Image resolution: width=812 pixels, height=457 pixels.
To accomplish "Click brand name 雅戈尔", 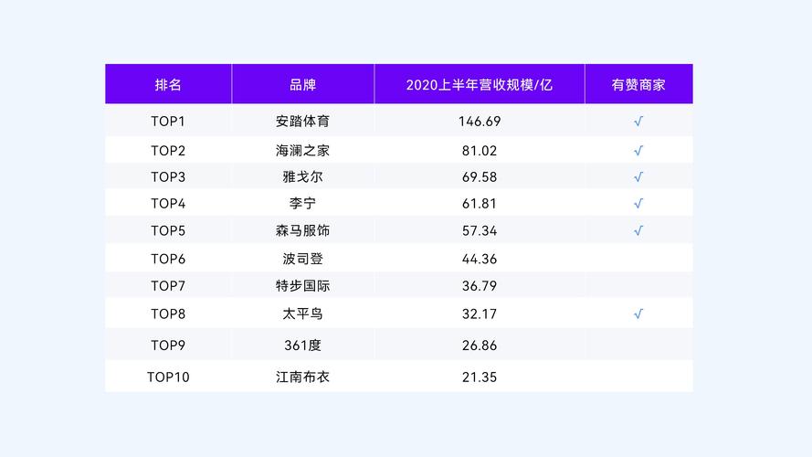I will [302, 177].
